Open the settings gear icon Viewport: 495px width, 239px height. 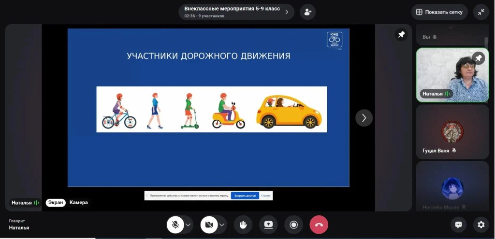481,225
